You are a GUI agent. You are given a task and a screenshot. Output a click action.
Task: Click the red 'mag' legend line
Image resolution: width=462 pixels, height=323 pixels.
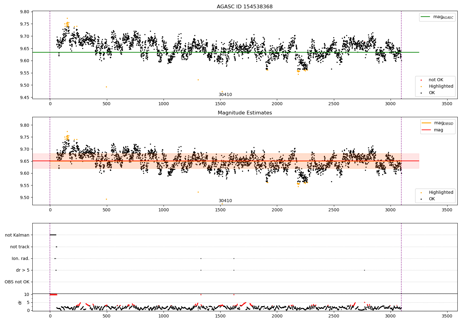click(x=427, y=130)
